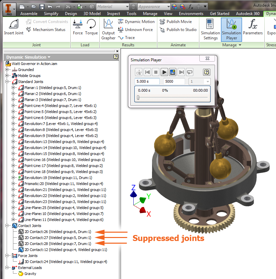Expand the Grounded node
This screenshot has width=276, height=279.
(x=7, y=70)
